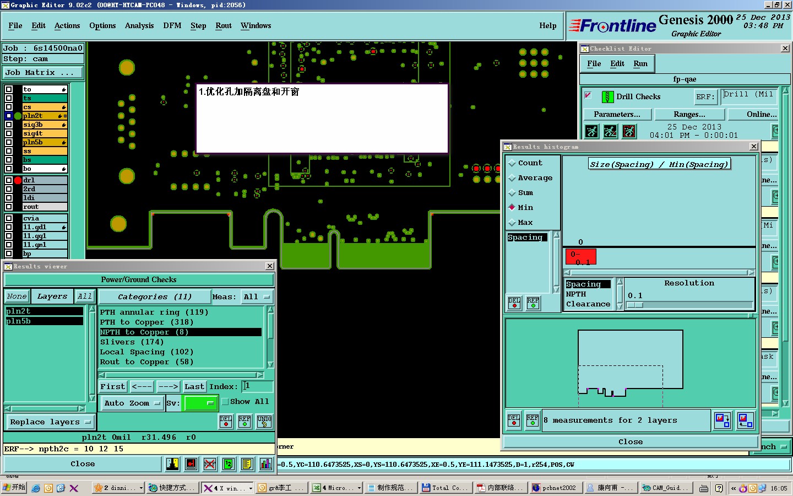Open the Auto Zoom dropdown
This screenshot has height=496, width=793.
[132, 403]
